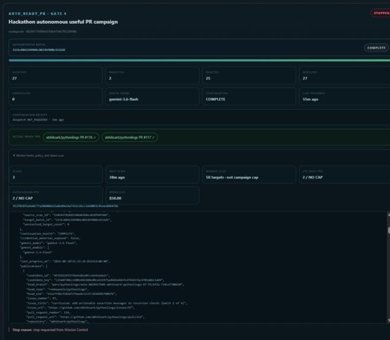Select the Spend Cap value $50.00

(x=115, y=198)
